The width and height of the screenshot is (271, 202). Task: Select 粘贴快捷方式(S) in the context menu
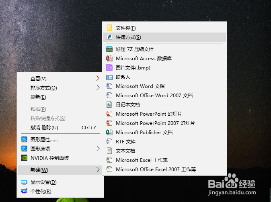(60, 118)
